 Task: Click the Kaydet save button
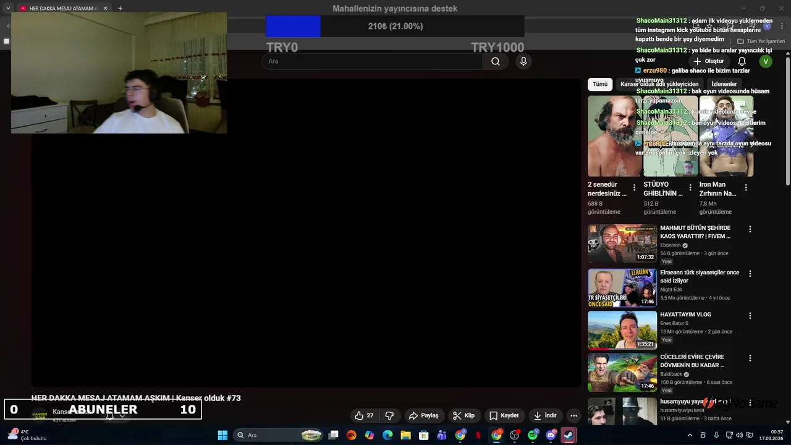(x=504, y=415)
